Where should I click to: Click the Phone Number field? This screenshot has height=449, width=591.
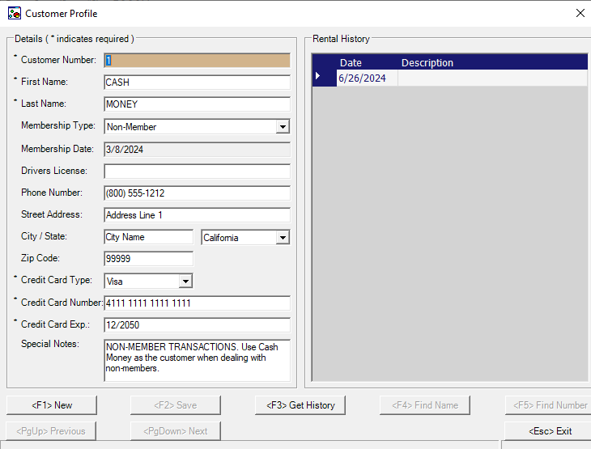tap(197, 193)
